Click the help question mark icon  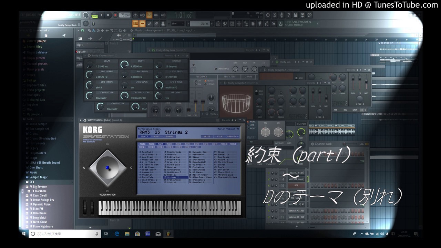tap(289, 15)
